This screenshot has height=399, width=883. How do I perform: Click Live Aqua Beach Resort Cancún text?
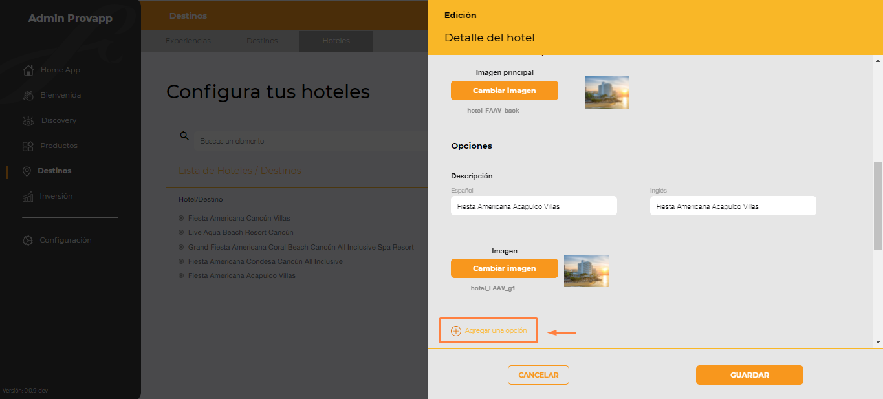click(x=241, y=232)
